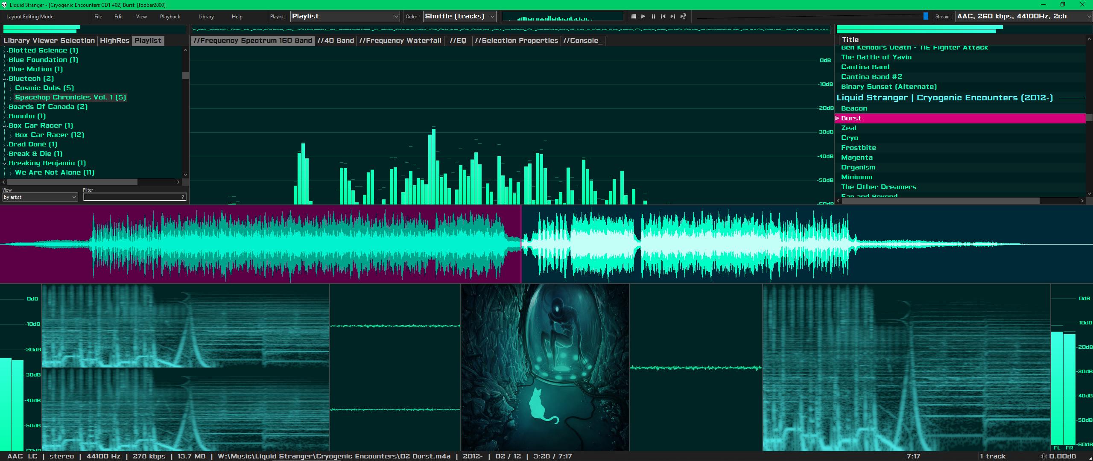Open the Playback menu
The width and height of the screenshot is (1093, 461).
click(170, 17)
